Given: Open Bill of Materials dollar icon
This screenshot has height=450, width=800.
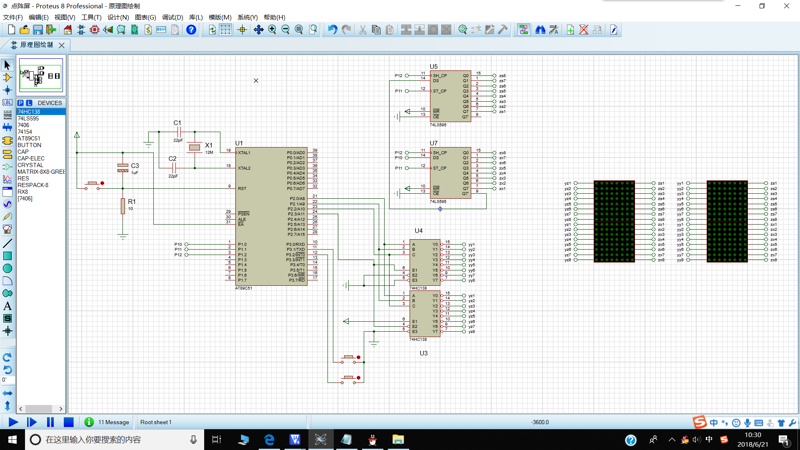Looking at the screenshot, I should [148, 30].
